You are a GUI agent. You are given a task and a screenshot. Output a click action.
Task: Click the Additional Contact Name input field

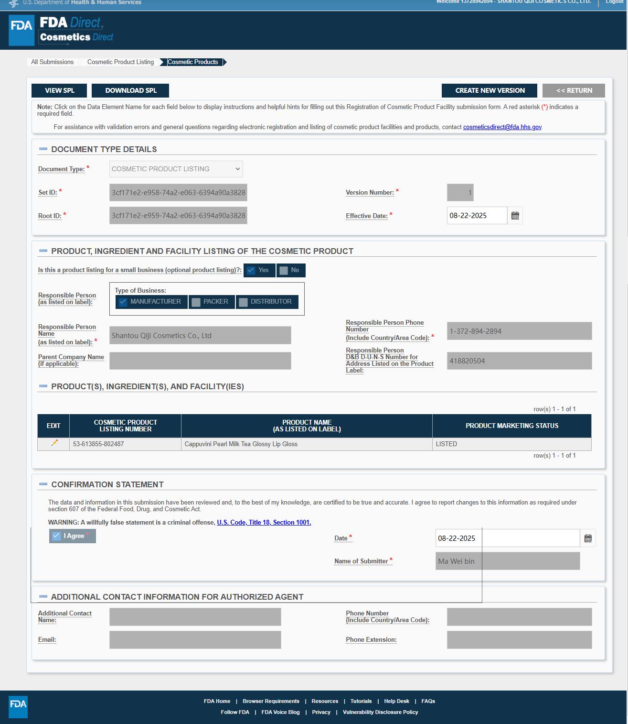click(x=195, y=617)
